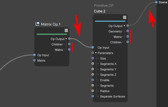
Task: Select the Matrix Op.1 node title
Action: click(x=51, y=24)
